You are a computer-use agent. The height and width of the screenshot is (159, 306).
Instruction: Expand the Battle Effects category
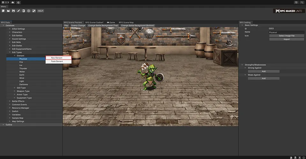[10, 101]
